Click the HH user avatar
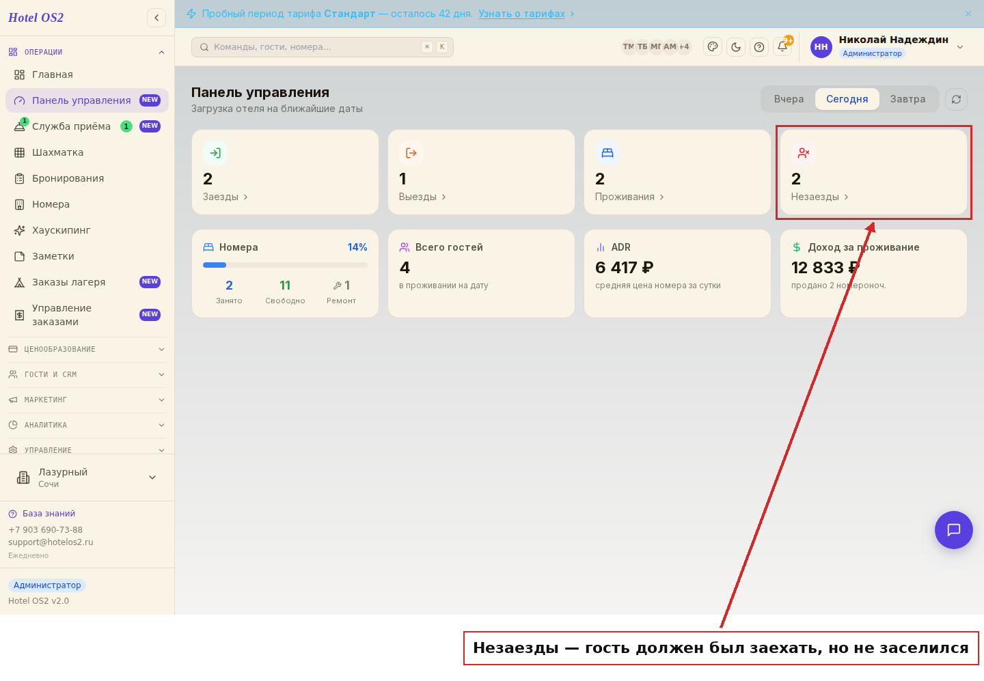 click(x=821, y=47)
